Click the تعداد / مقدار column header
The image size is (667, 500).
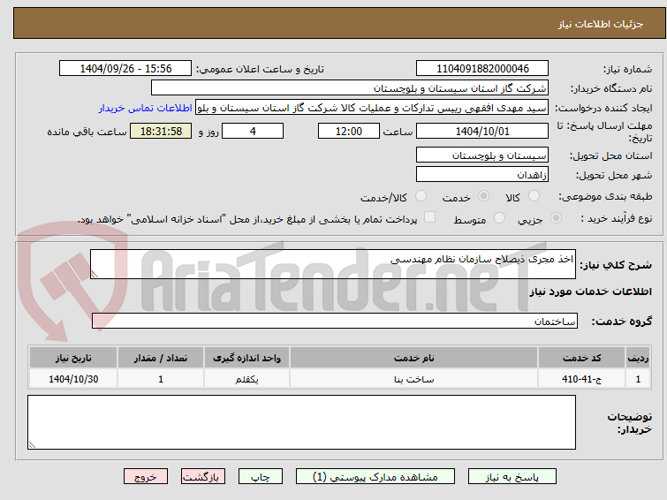pos(161,358)
